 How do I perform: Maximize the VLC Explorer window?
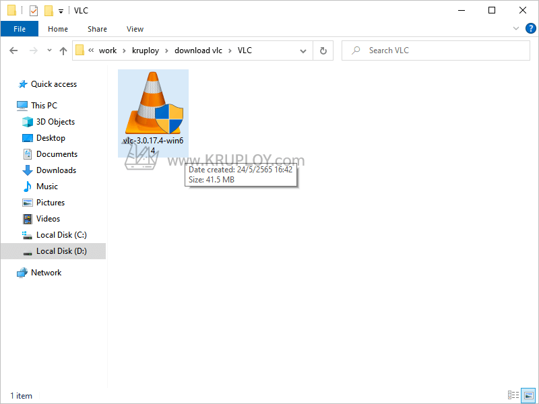point(492,10)
